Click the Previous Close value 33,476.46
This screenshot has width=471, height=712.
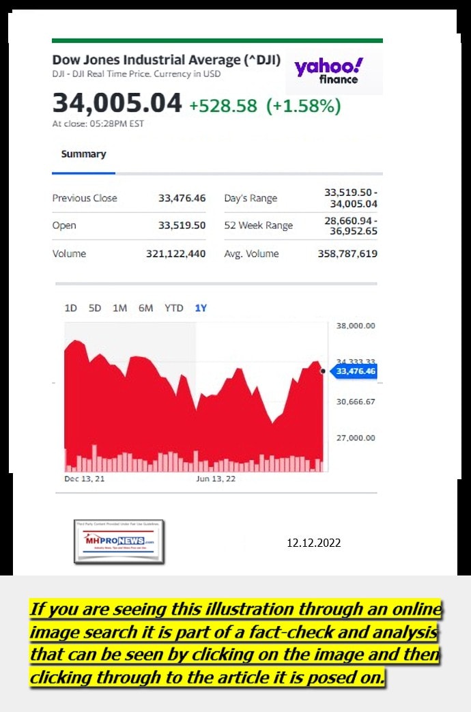[182, 198]
